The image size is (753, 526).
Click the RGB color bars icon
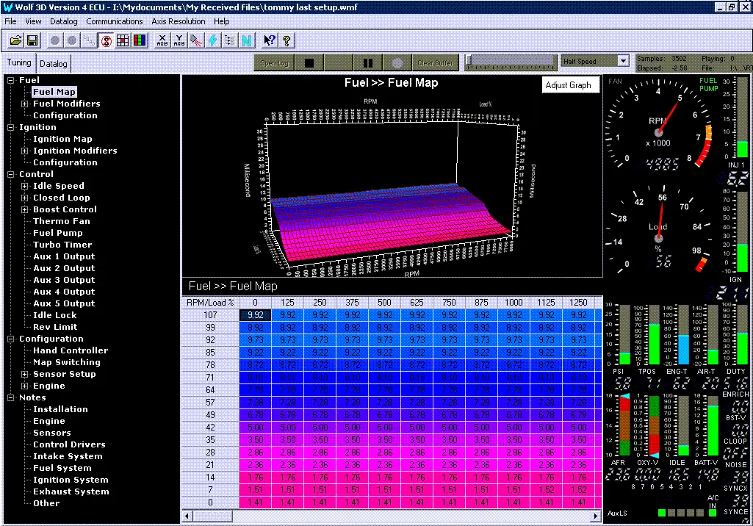[139, 40]
